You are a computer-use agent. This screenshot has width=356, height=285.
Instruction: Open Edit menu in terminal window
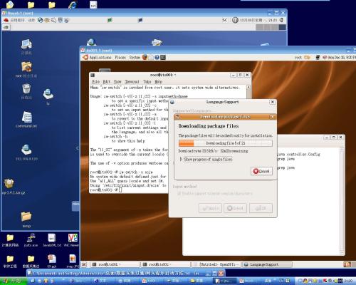[x=107, y=81]
